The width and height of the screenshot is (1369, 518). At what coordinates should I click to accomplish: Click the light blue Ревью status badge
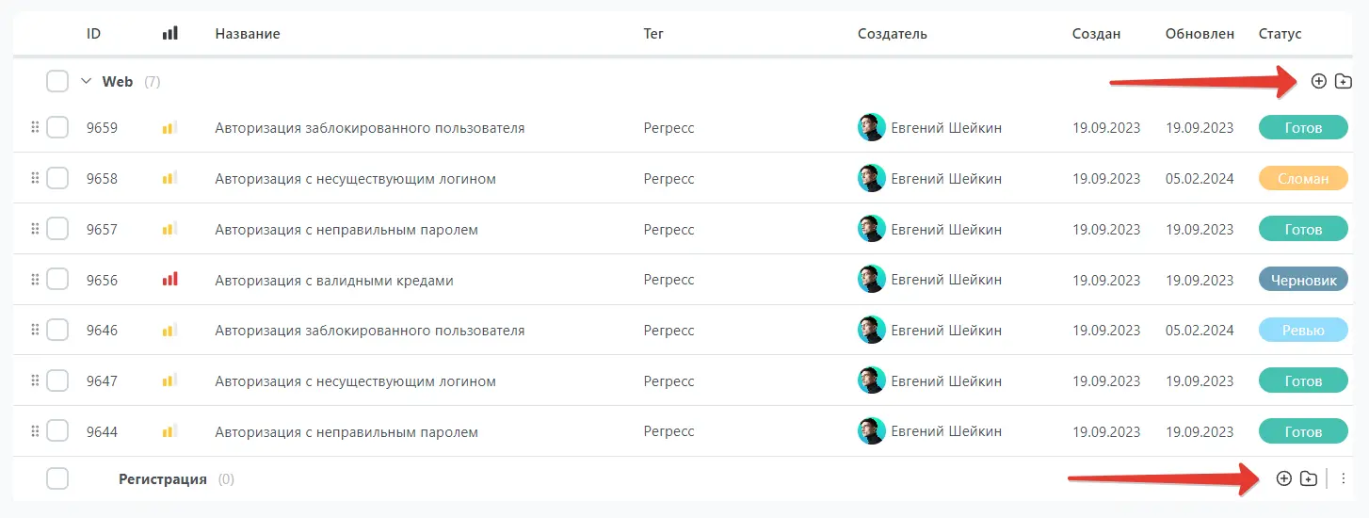pyautogui.click(x=1303, y=331)
